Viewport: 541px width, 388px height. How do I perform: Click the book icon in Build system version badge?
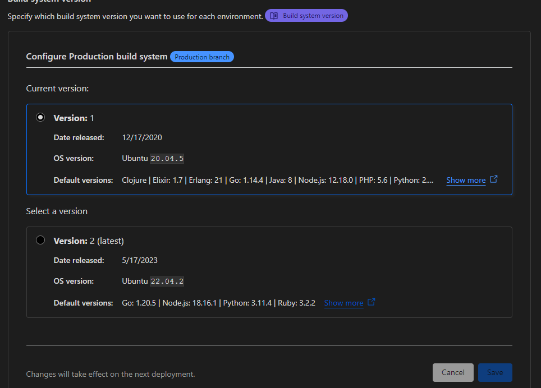point(274,16)
